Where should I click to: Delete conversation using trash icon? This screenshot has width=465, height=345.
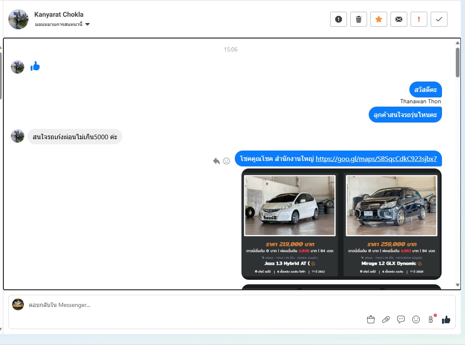pyautogui.click(x=359, y=19)
